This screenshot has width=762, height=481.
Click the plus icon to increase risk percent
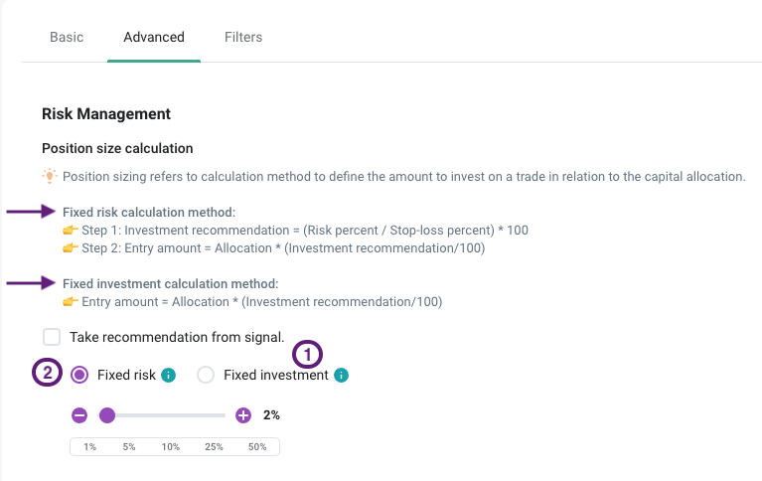[x=243, y=415]
